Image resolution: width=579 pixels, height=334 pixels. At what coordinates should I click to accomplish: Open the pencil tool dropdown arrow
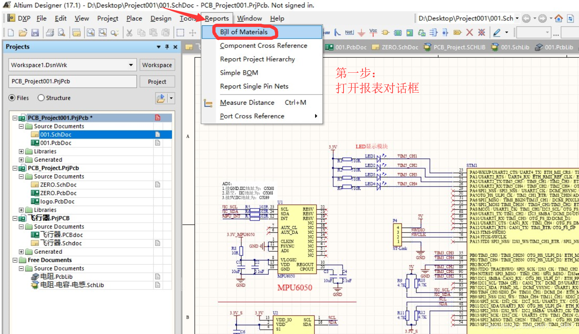click(506, 32)
